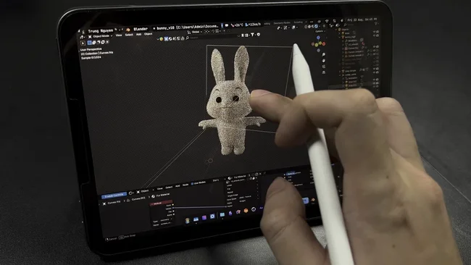
Task: Click the Color output socket on the Attribute node
Action: coord(172,205)
